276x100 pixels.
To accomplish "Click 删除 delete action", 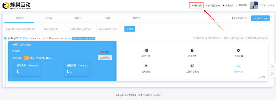I will [x=225, y=38].
